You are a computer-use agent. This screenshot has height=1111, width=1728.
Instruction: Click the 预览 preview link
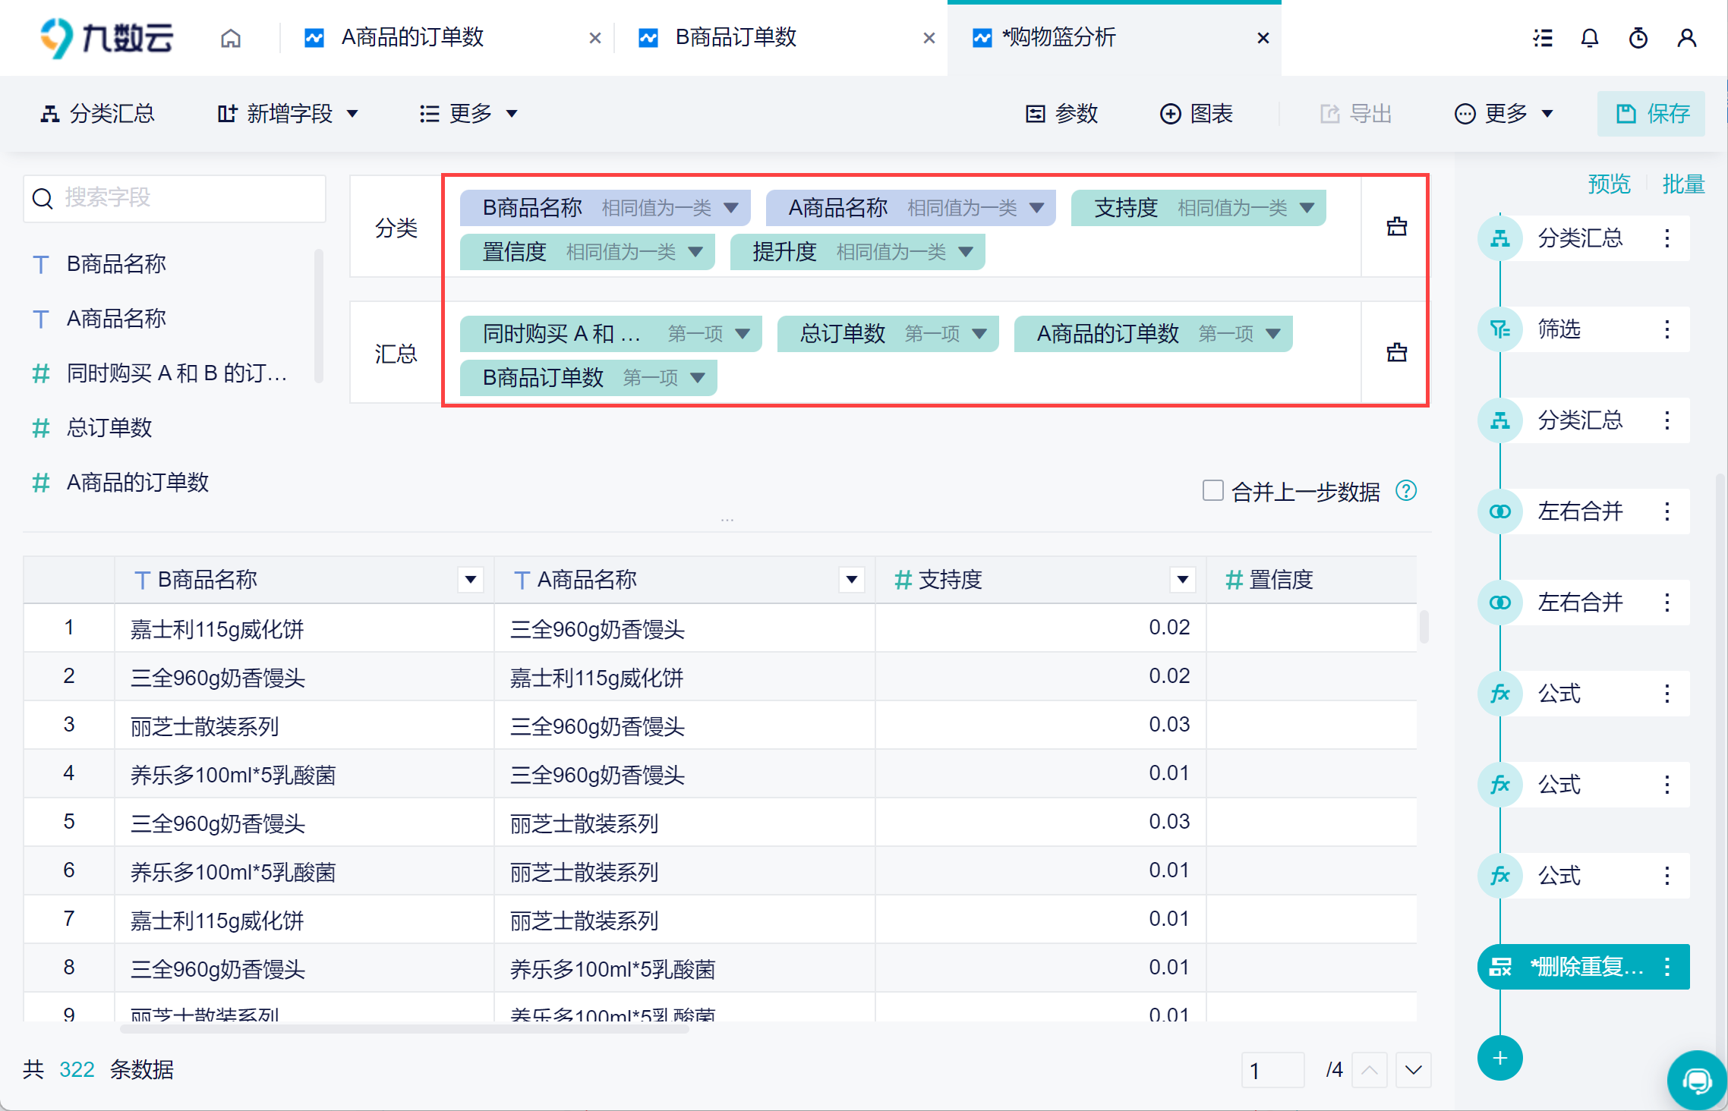pos(1609,184)
